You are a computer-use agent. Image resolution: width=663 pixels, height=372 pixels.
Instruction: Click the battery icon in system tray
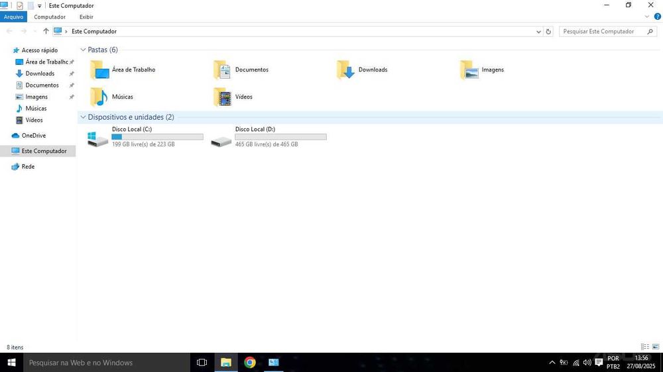[x=564, y=362]
